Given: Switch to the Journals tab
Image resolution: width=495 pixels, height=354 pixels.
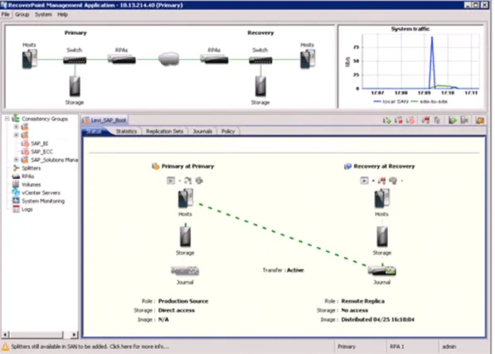Looking at the screenshot, I should point(202,131).
